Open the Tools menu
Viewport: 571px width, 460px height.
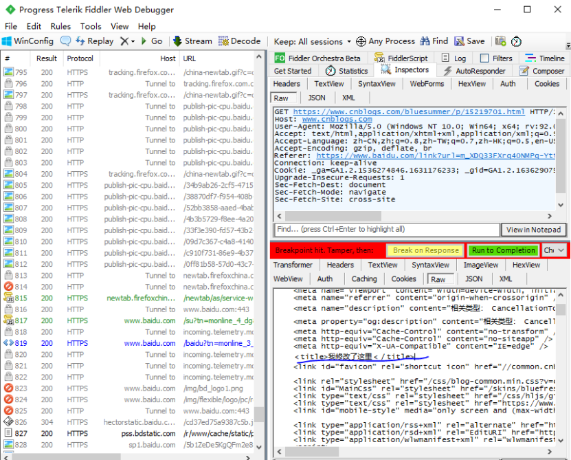[91, 26]
